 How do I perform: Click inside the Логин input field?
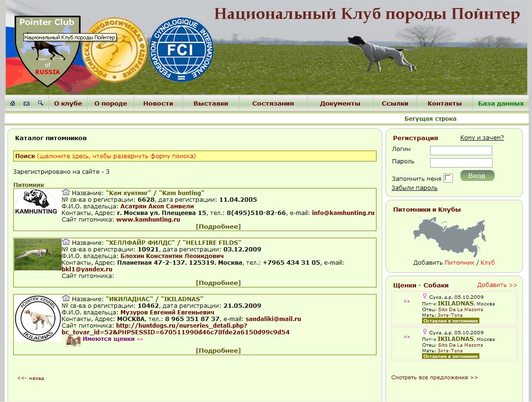click(x=461, y=150)
